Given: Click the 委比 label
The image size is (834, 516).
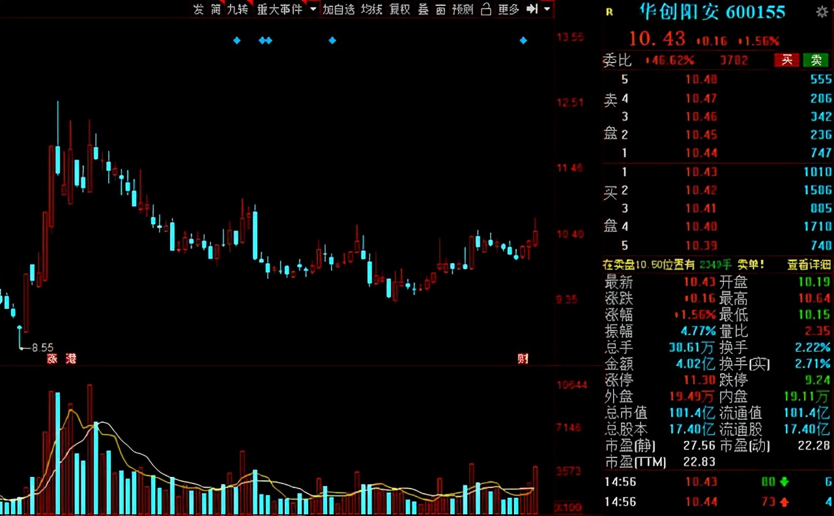Looking at the screenshot, I should pyautogui.click(x=618, y=60).
